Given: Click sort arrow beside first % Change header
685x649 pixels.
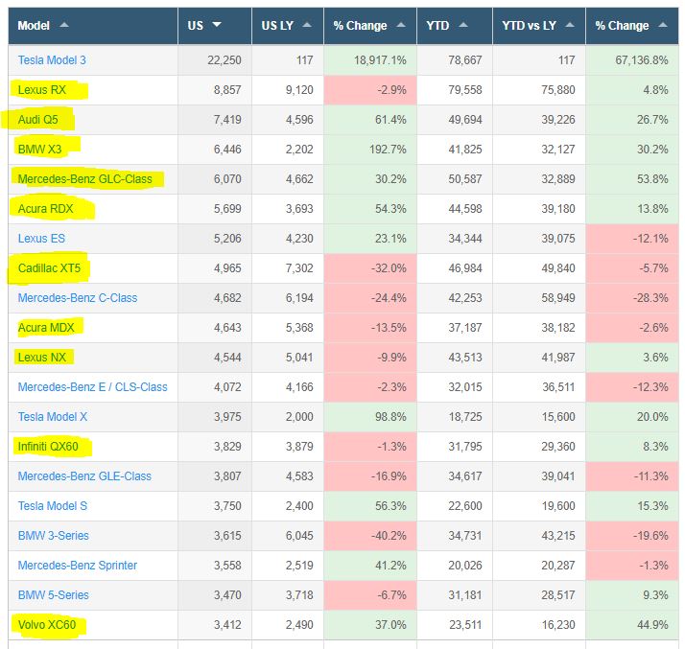Looking at the screenshot, I should tap(401, 25).
